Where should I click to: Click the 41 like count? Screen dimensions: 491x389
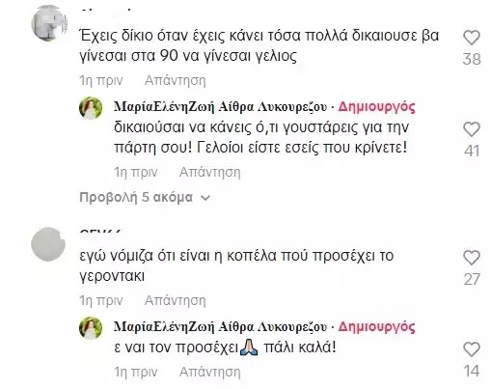(x=472, y=151)
